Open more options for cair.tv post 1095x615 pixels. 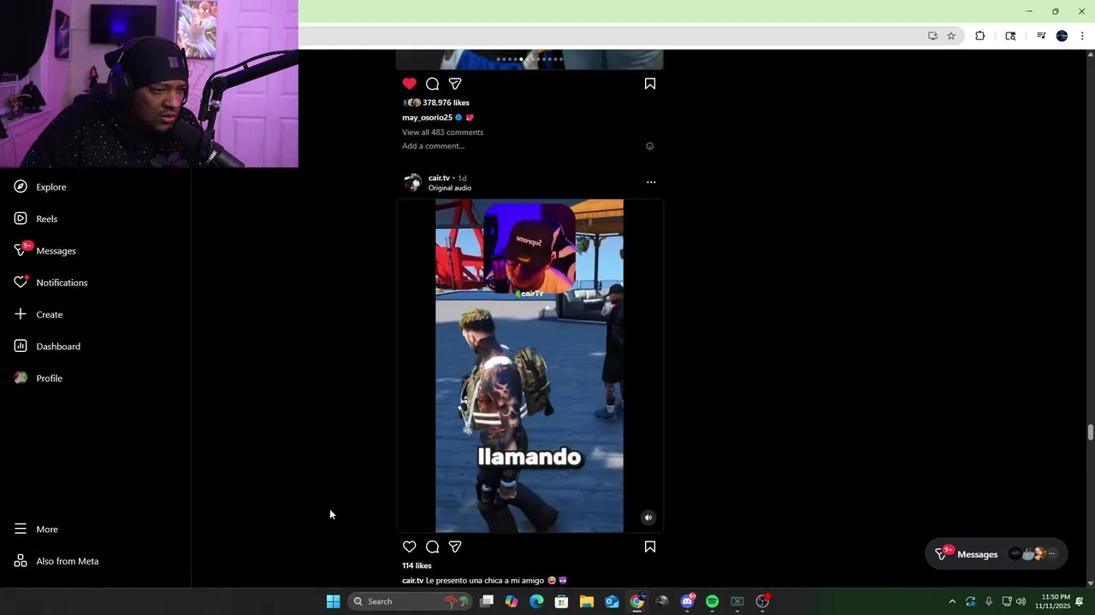pos(651,182)
